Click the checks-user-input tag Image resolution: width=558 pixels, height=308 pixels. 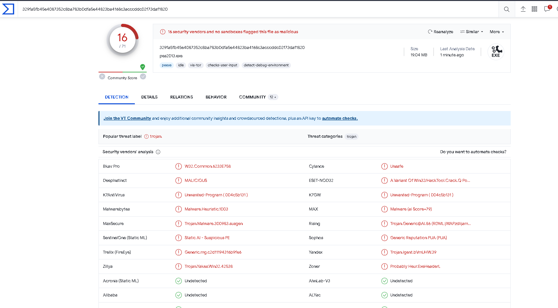coord(222,65)
